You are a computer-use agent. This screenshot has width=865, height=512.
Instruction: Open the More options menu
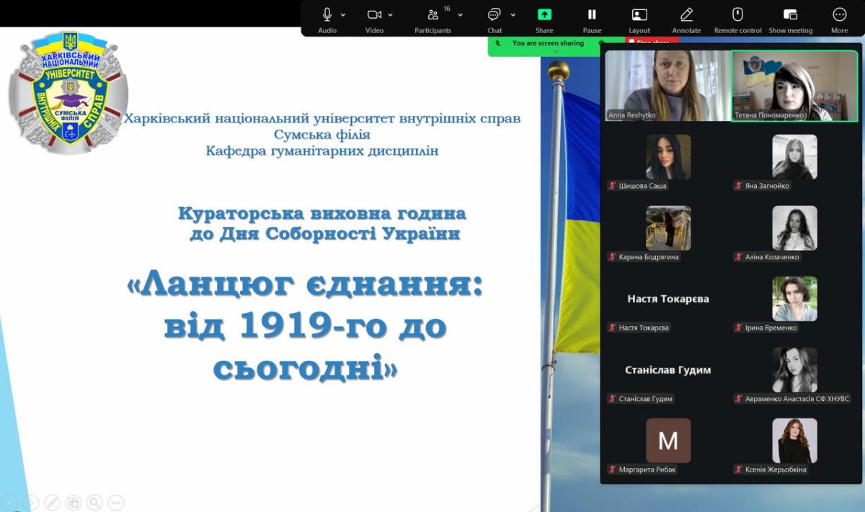[x=839, y=15]
